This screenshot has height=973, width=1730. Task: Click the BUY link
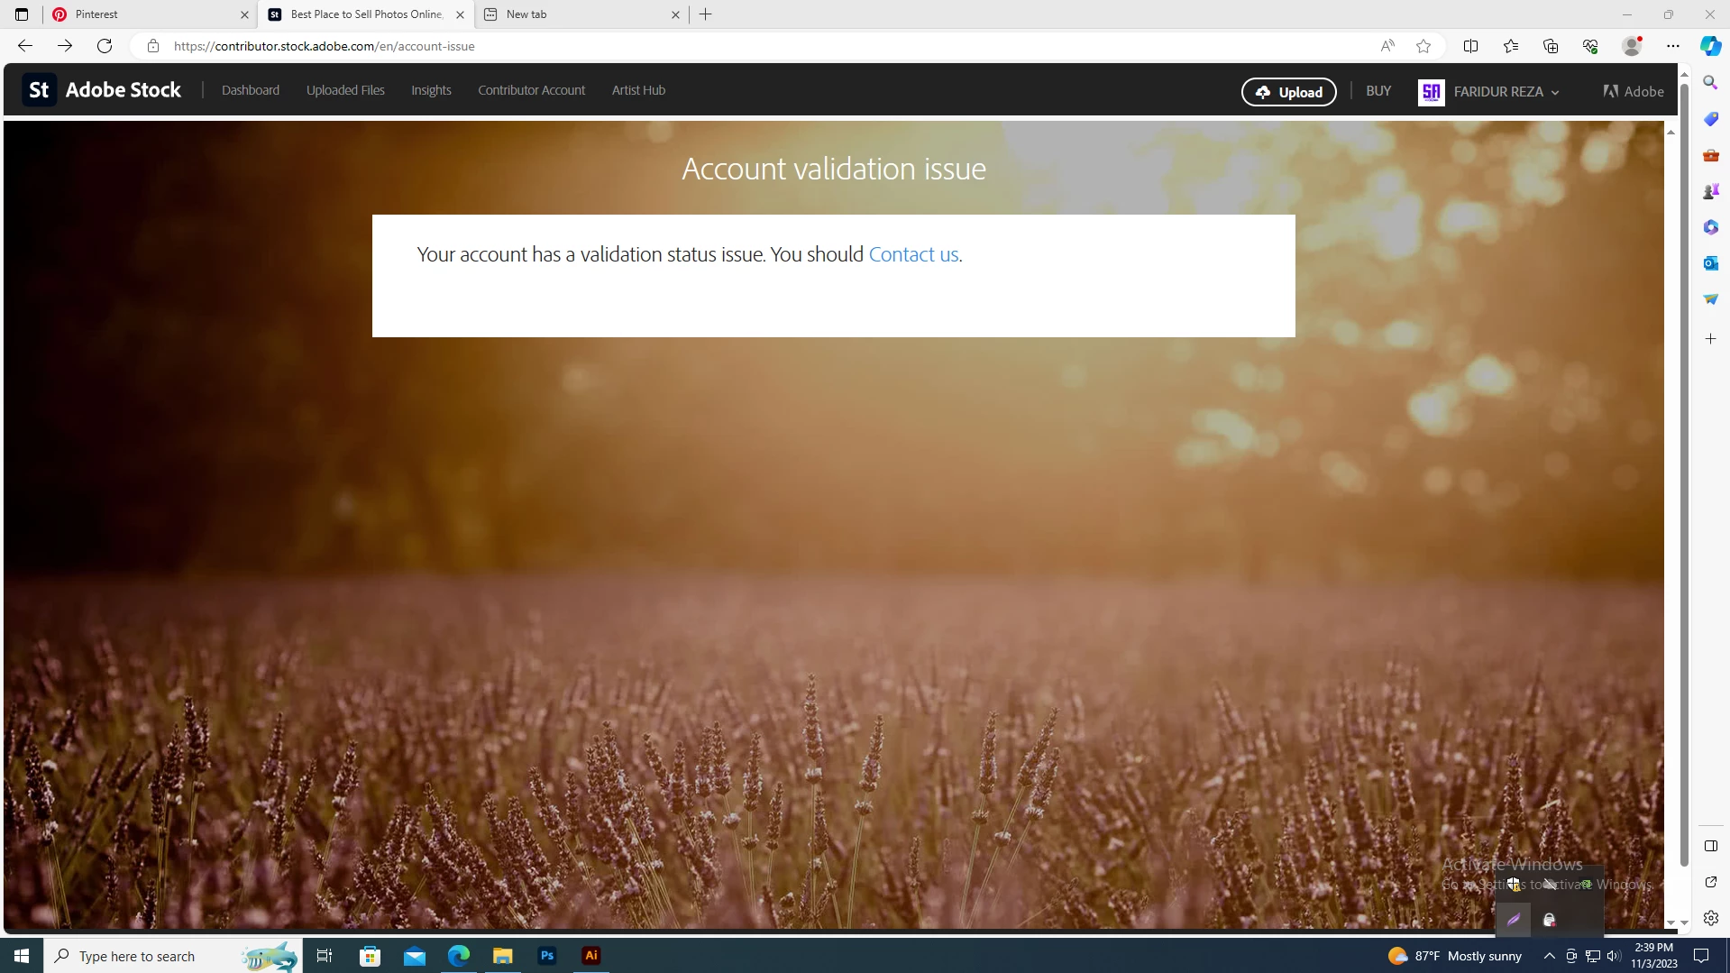(1378, 91)
